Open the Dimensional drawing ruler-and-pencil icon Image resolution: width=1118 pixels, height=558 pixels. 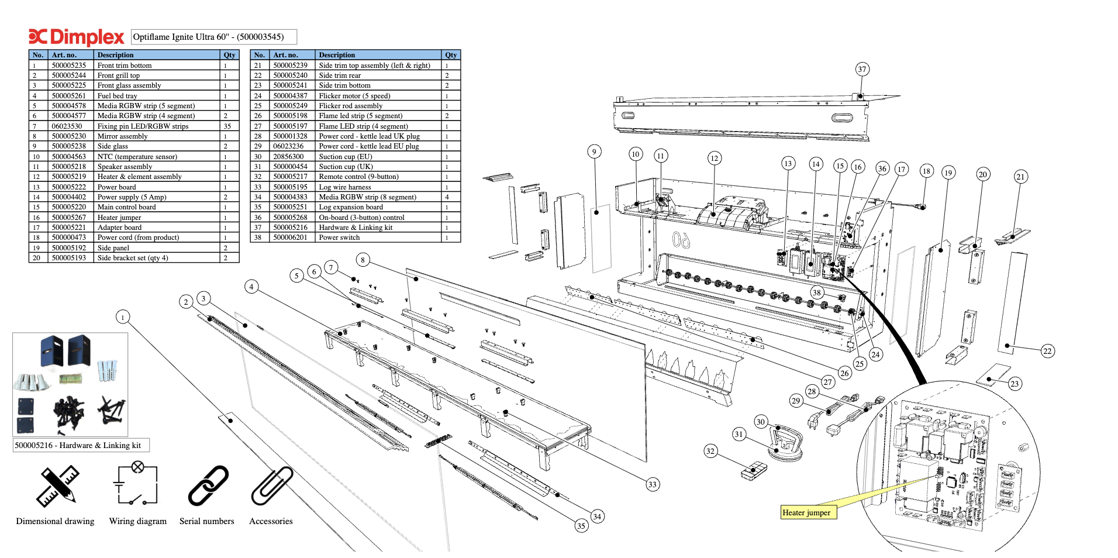(x=57, y=486)
